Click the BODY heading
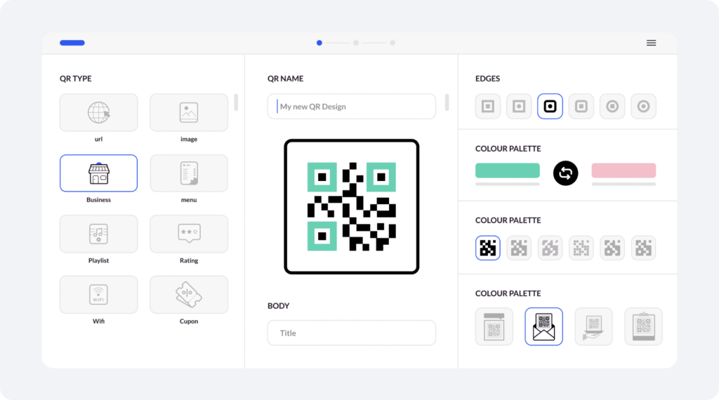This screenshot has width=719, height=400. 278,305
